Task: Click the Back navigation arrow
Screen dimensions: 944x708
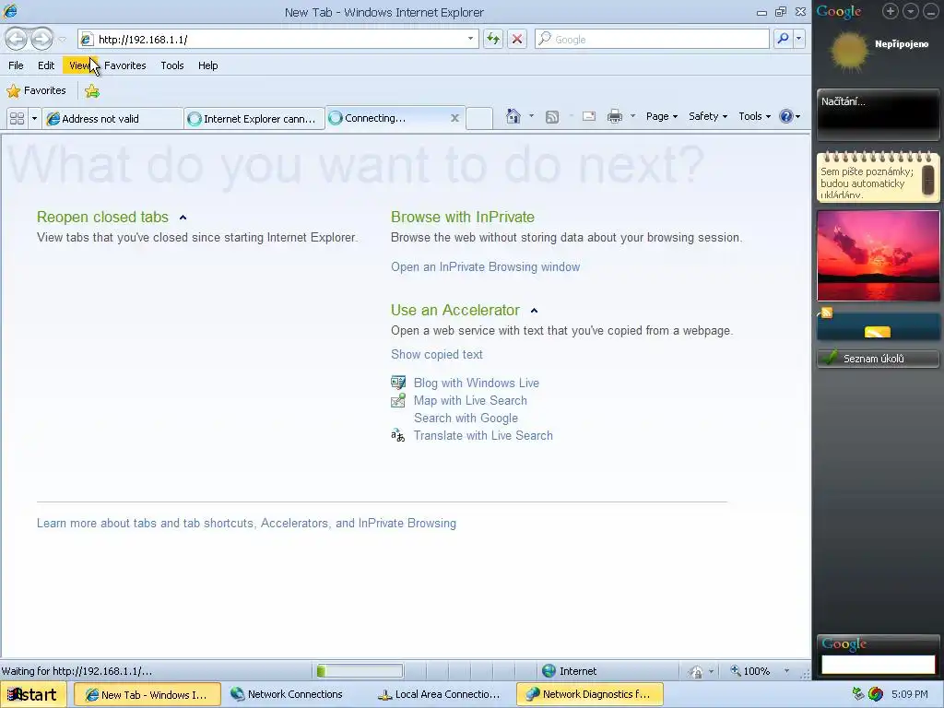Action: click(x=17, y=39)
